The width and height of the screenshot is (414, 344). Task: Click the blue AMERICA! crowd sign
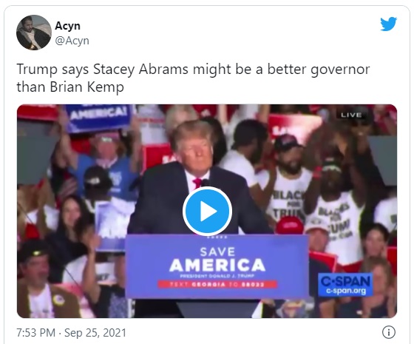click(x=98, y=118)
